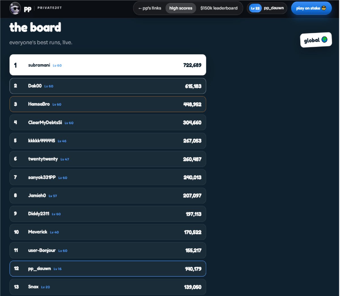Click the globe icon in global button
The image size is (340, 296).
coord(324,40)
